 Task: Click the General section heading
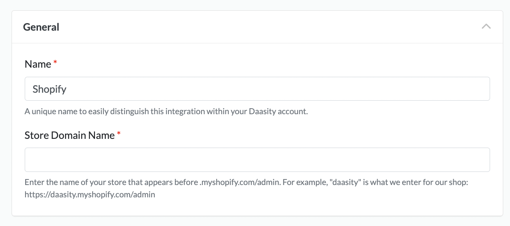(x=41, y=27)
